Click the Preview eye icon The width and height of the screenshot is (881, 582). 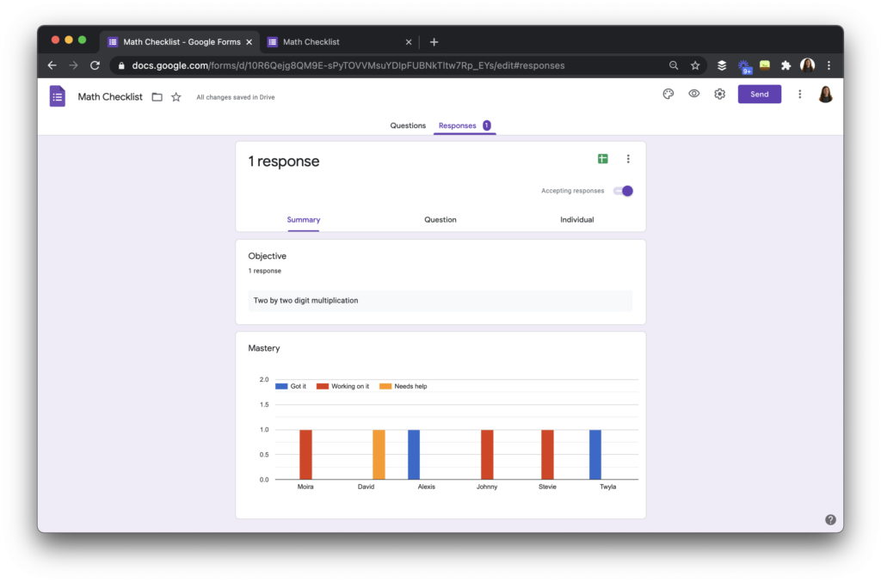tap(694, 94)
